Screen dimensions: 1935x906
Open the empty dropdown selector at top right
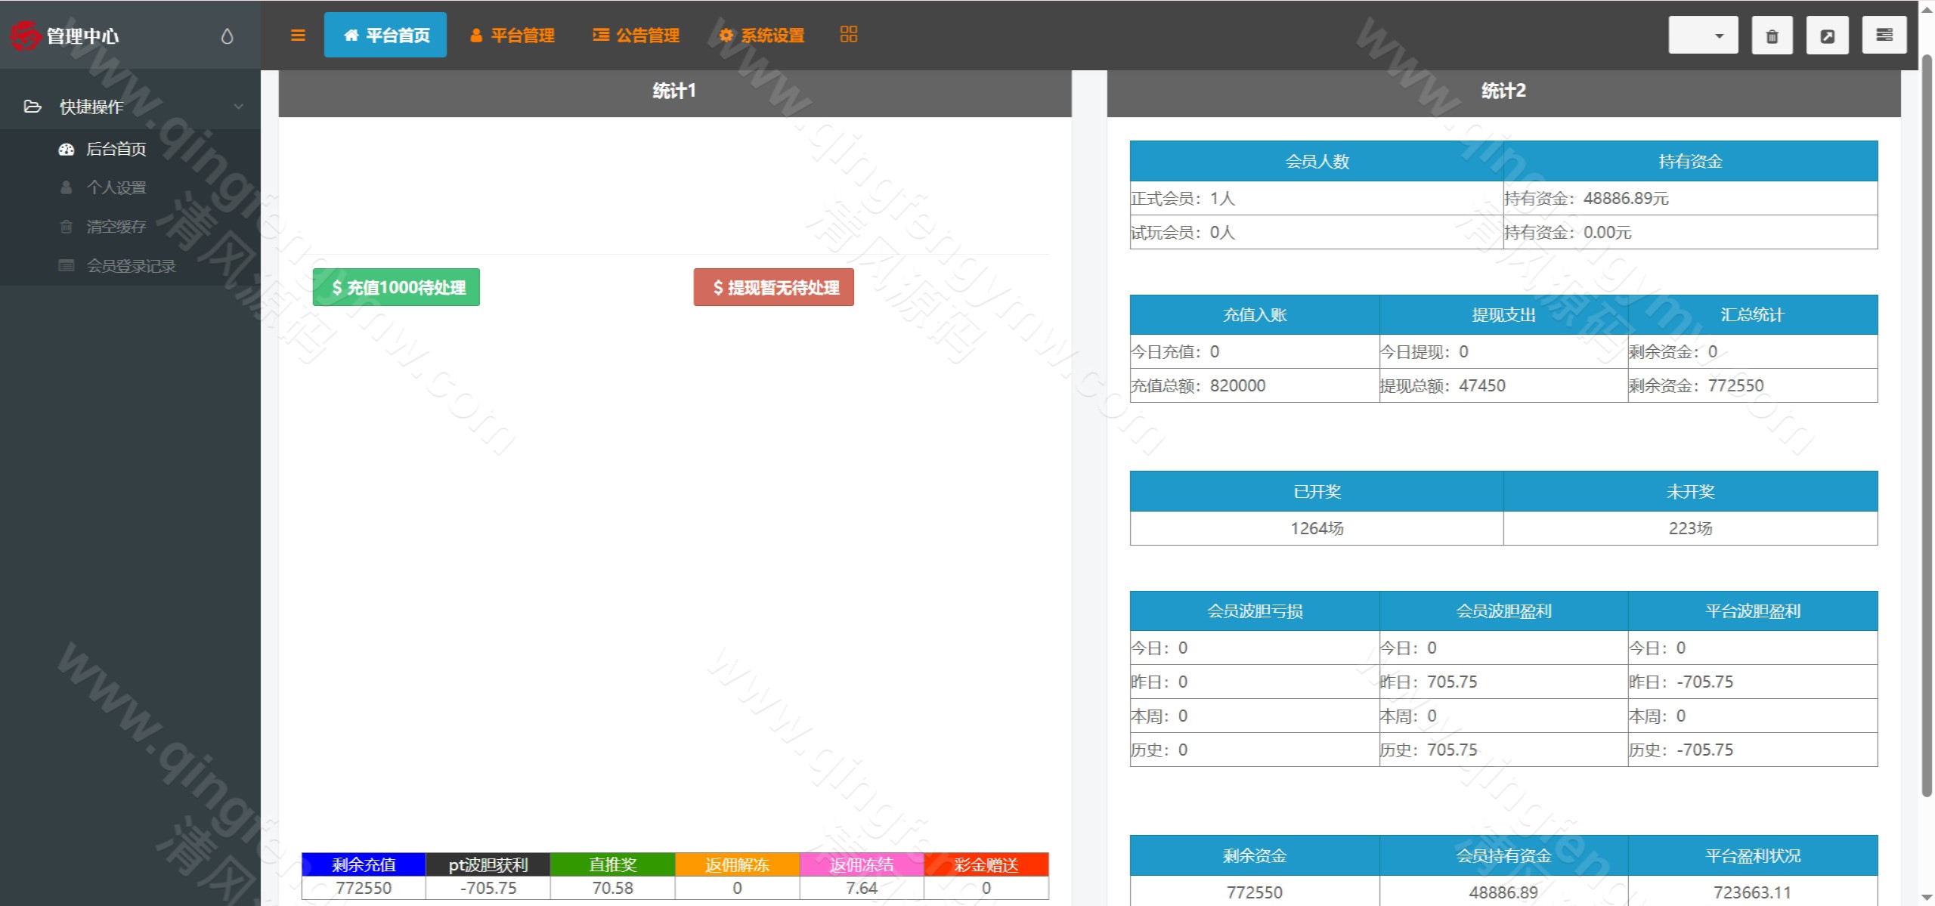click(x=1702, y=34)
